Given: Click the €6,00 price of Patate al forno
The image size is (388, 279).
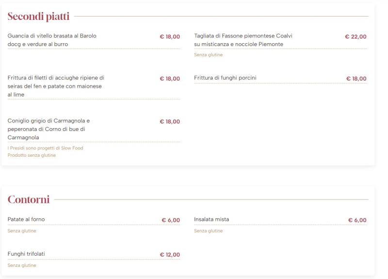Looking at the screenshot, I should (x=171, y=220).
